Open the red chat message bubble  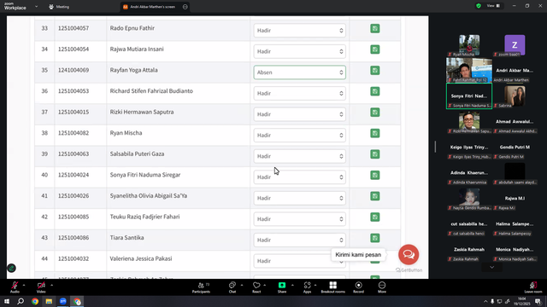pos(409,254)
